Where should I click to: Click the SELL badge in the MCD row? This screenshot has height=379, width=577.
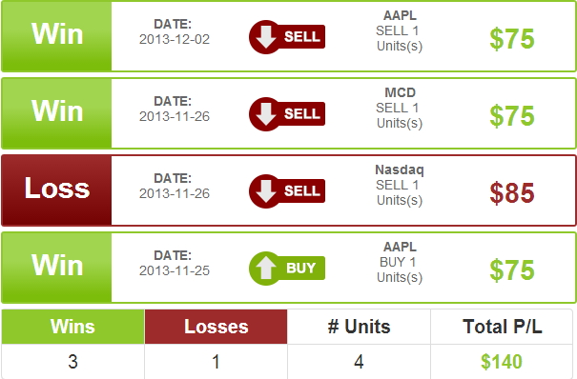[287, 114]
